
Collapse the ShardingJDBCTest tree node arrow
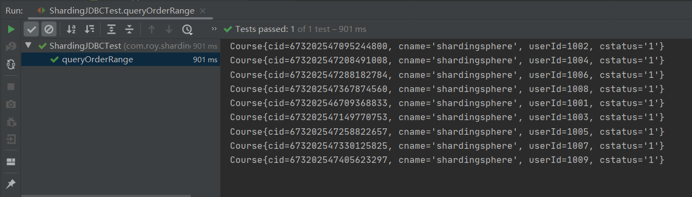28,46
